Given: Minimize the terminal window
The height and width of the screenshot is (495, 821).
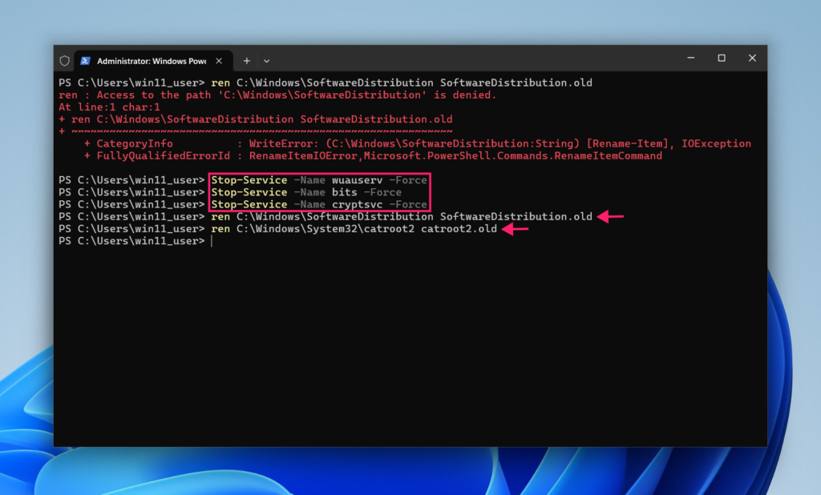Looking at the screenshot, I should tap(690, 58).
